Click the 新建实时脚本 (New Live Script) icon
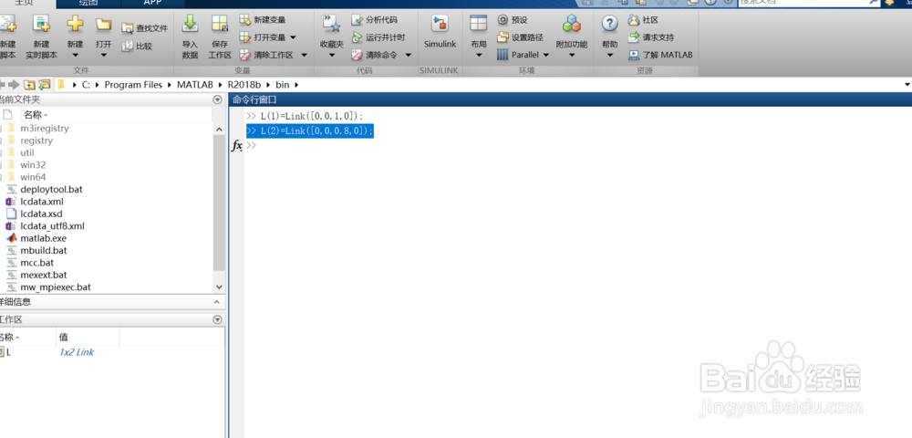Viewport: 912px width, 438px height. 41,24
